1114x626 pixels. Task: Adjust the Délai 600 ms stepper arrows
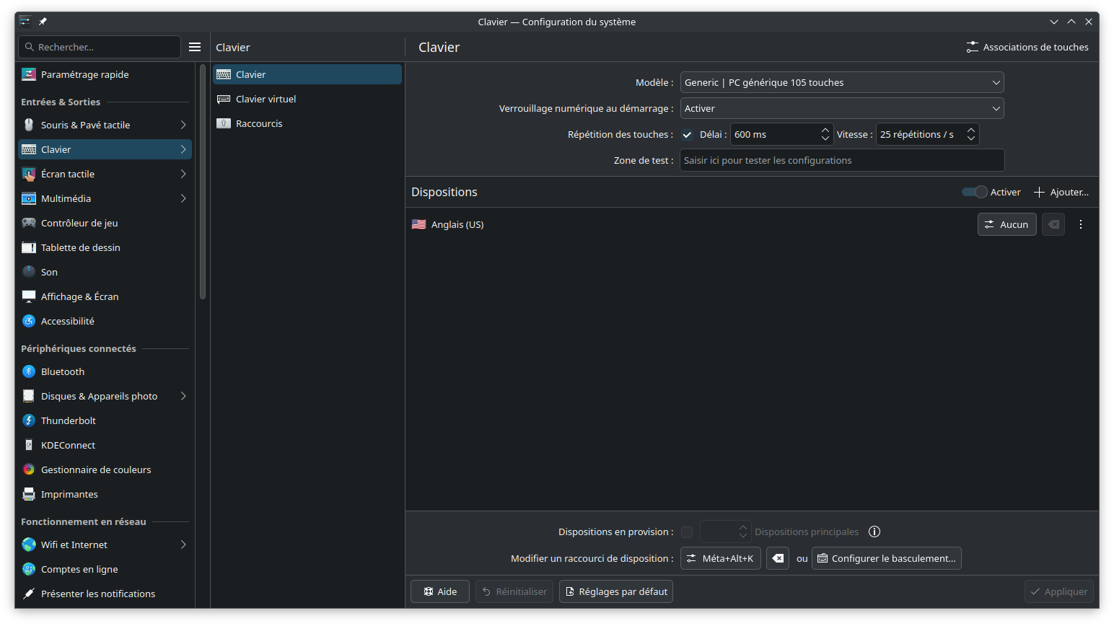(x=825, y=134)
